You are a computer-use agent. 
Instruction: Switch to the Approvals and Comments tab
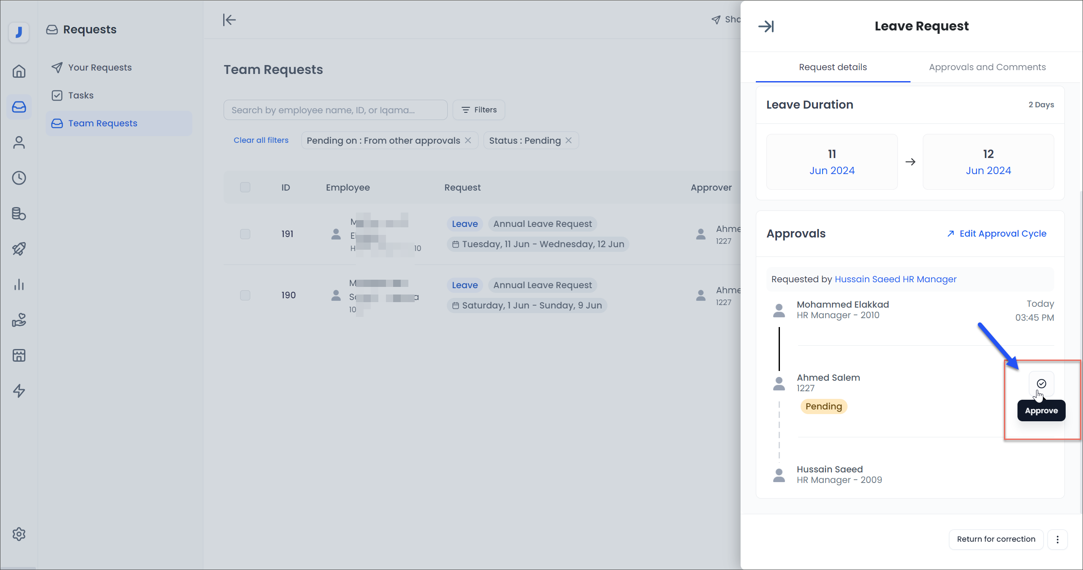tap(987, 67)
